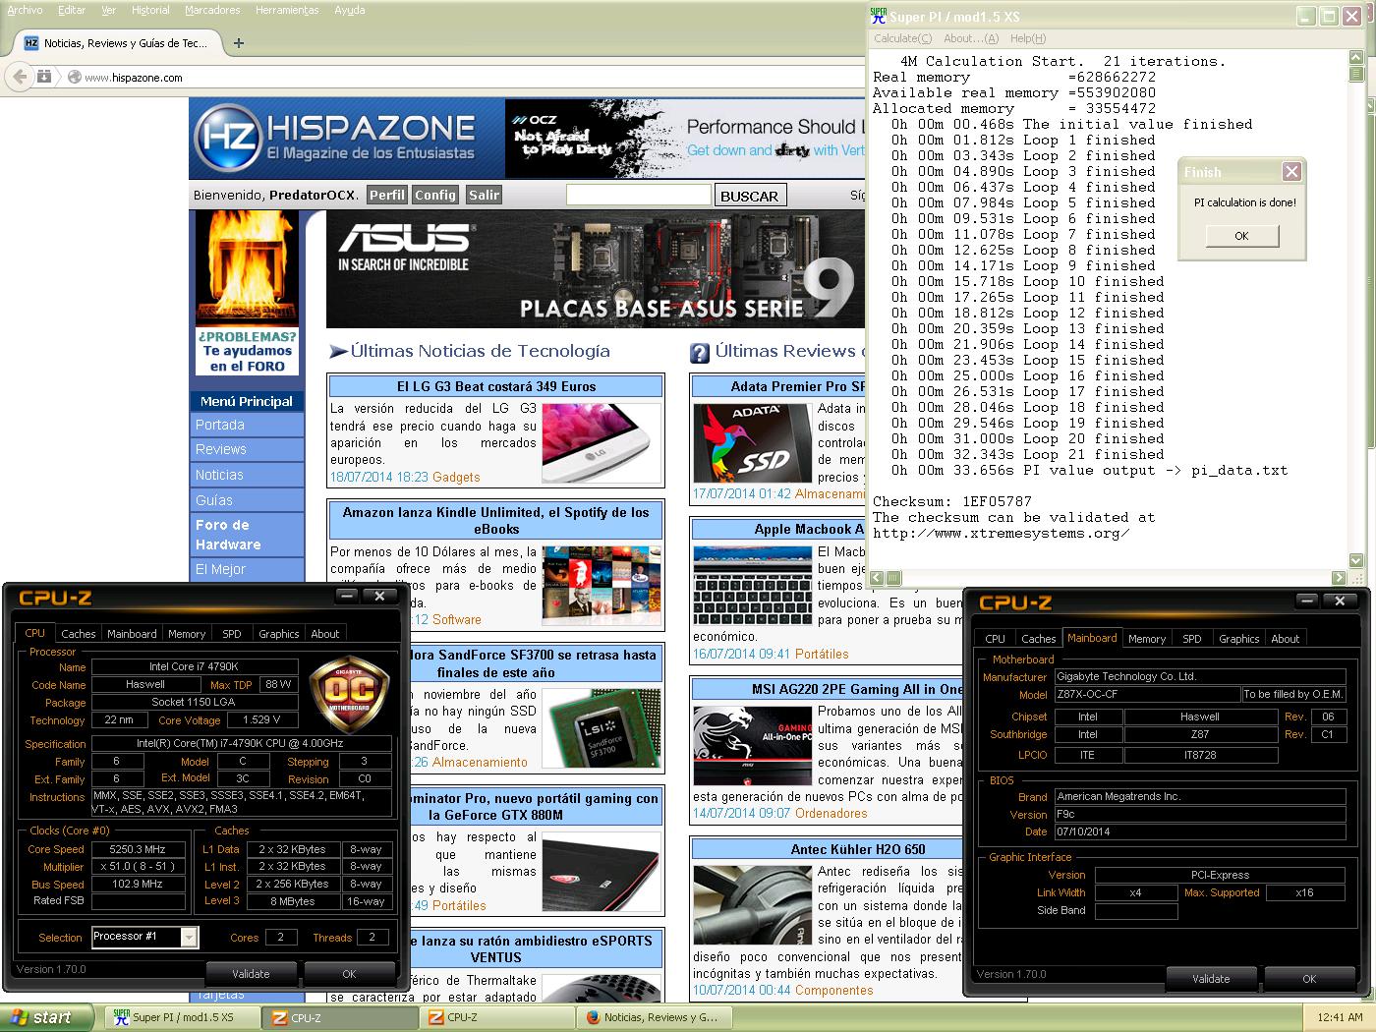Open a new browser tab with plus icon

coord(239,43)
